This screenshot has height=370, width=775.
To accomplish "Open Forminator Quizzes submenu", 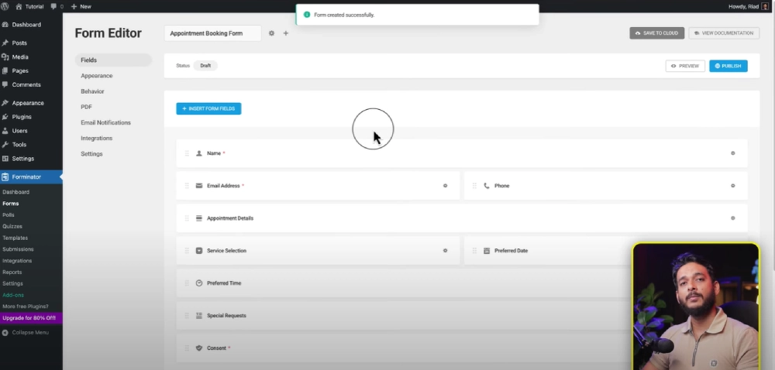I will click(x=12, y=227).
